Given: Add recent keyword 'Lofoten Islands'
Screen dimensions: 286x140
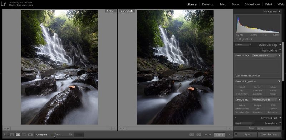Looking at the screenshot, I should (242, 109).
